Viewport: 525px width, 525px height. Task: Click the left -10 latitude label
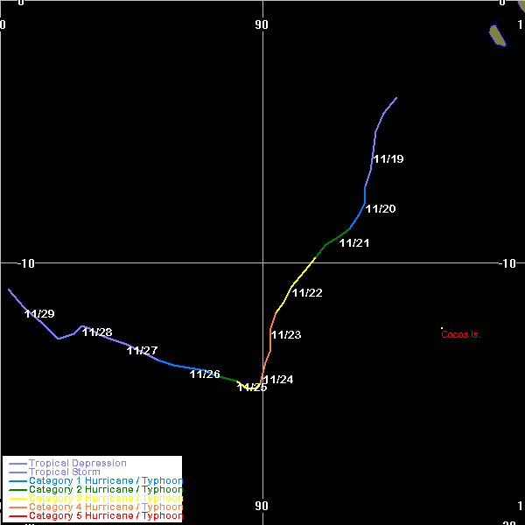coord(24,263)
